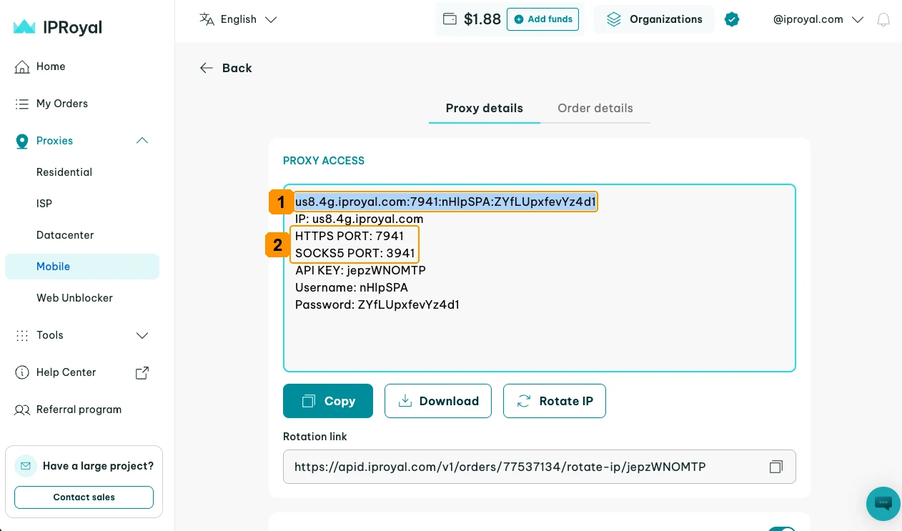Screen dimensions: 902x531
Task: Open Web Unblocker page
Action: point(74,298)
